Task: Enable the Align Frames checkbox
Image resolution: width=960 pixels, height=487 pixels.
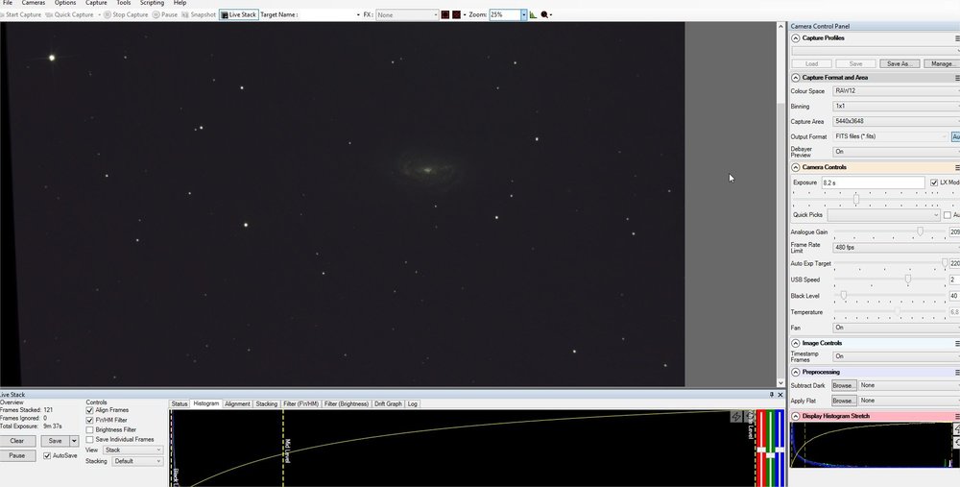Action: [x=90, y=410]
